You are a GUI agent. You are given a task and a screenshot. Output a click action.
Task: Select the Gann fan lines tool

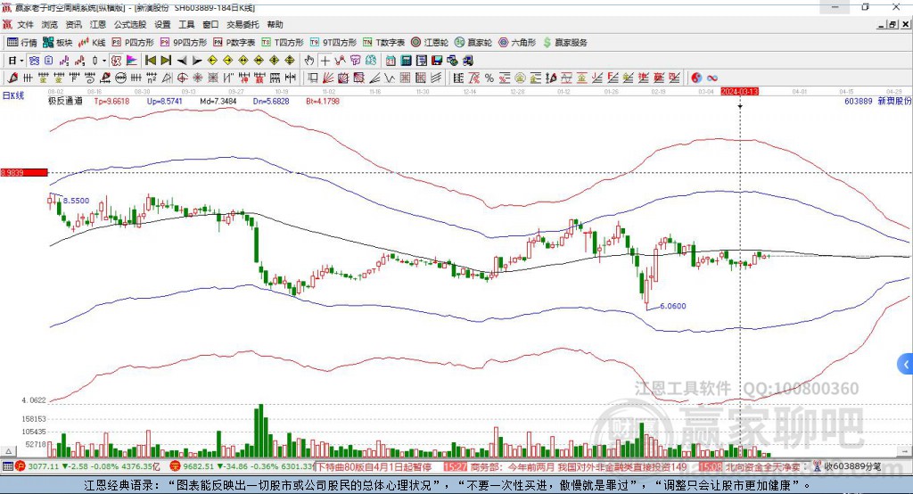328,78
